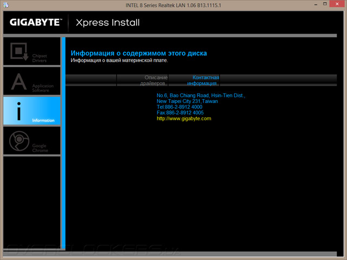Open the Application Software section
This screenshot has height=260, width=347.
tap(32, 81)
